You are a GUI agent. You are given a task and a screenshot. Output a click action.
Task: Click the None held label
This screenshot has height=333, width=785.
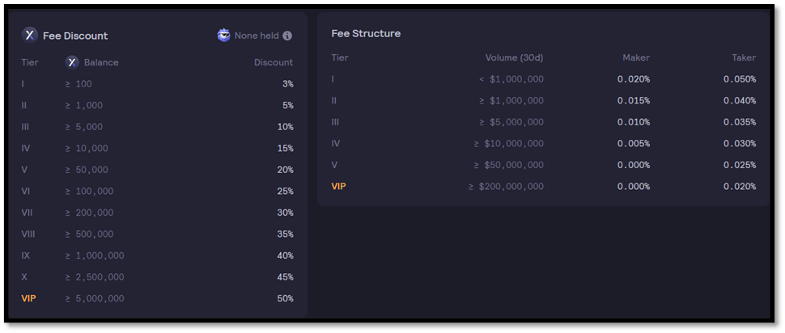coord(257,36)
